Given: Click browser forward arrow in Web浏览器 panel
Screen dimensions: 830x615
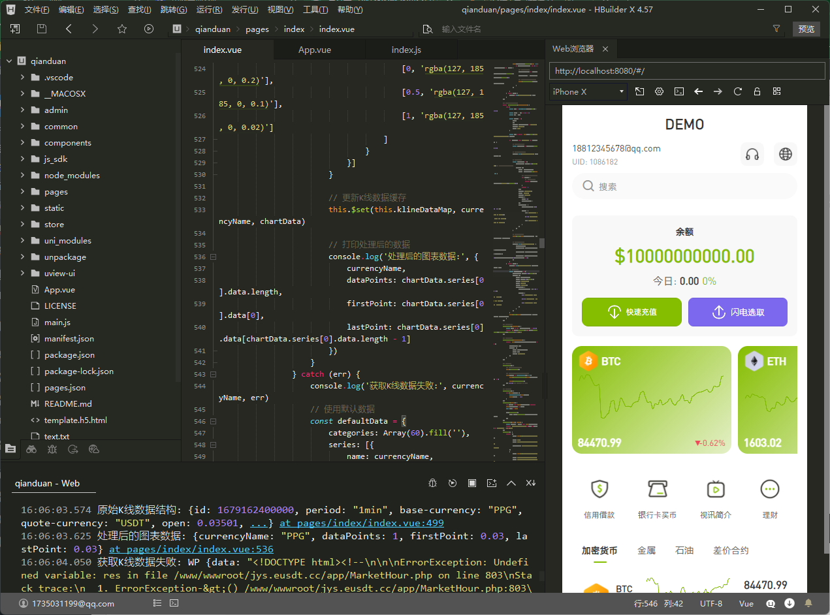Looking at the screenshot, I should pos(718,91).
